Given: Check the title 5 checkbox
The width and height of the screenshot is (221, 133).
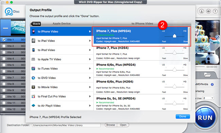Looking at the screenshot, I should click(4, 65).
